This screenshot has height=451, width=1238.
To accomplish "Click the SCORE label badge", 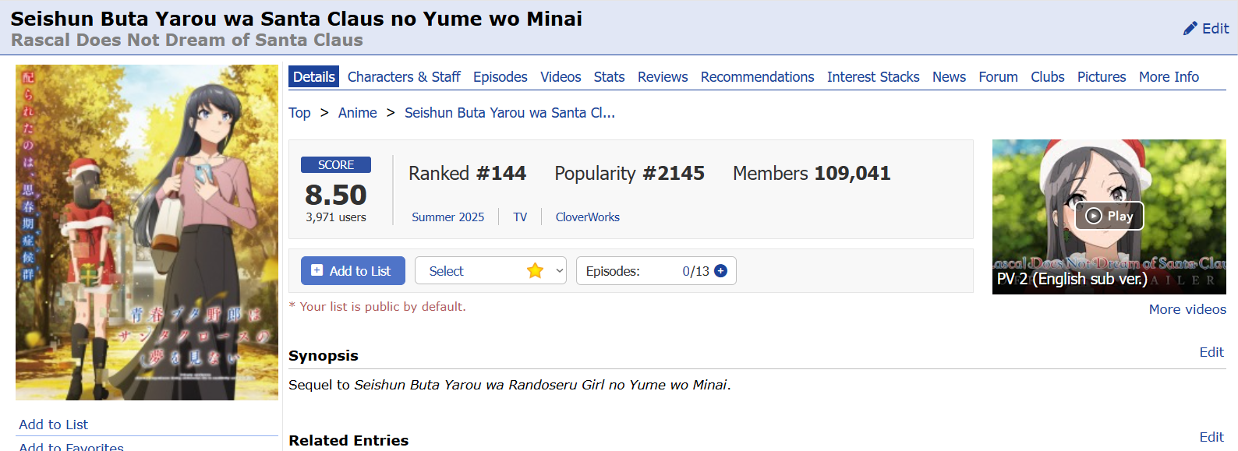I will tap(336, 165).
